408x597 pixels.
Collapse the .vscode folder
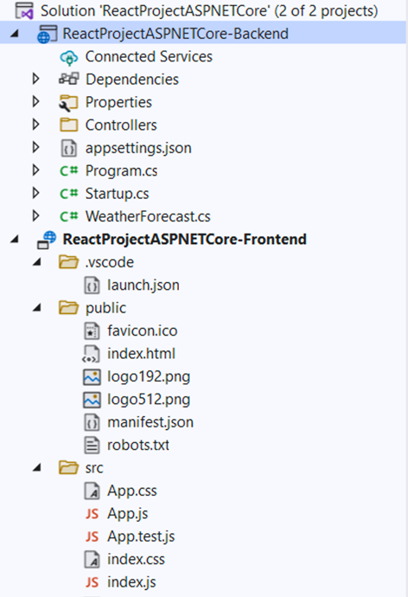(x=37, y=262)
